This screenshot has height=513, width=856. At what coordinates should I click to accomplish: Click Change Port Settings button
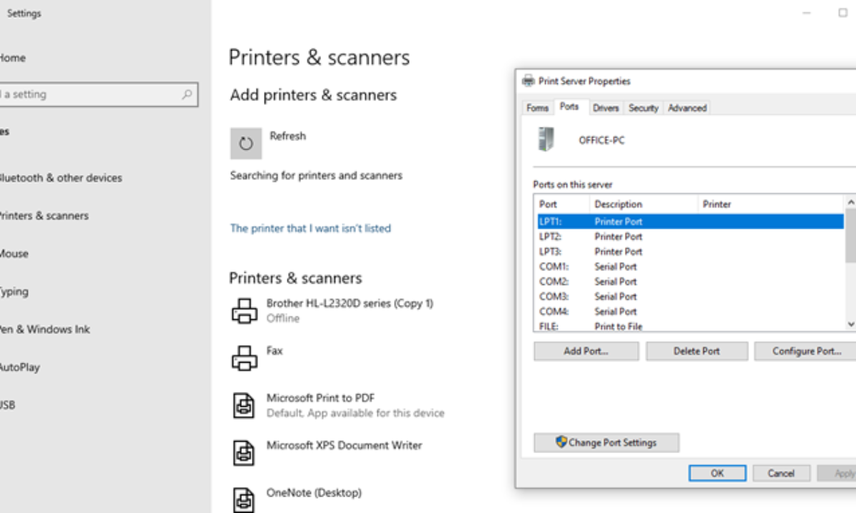tap(606, 442)
